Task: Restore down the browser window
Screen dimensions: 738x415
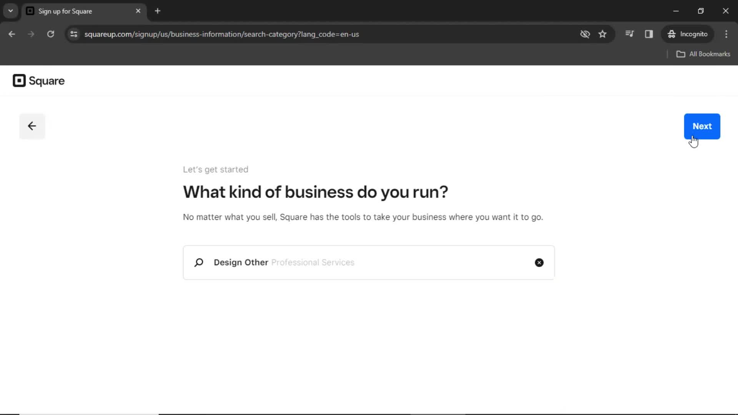Action: (x=701, y=11)
